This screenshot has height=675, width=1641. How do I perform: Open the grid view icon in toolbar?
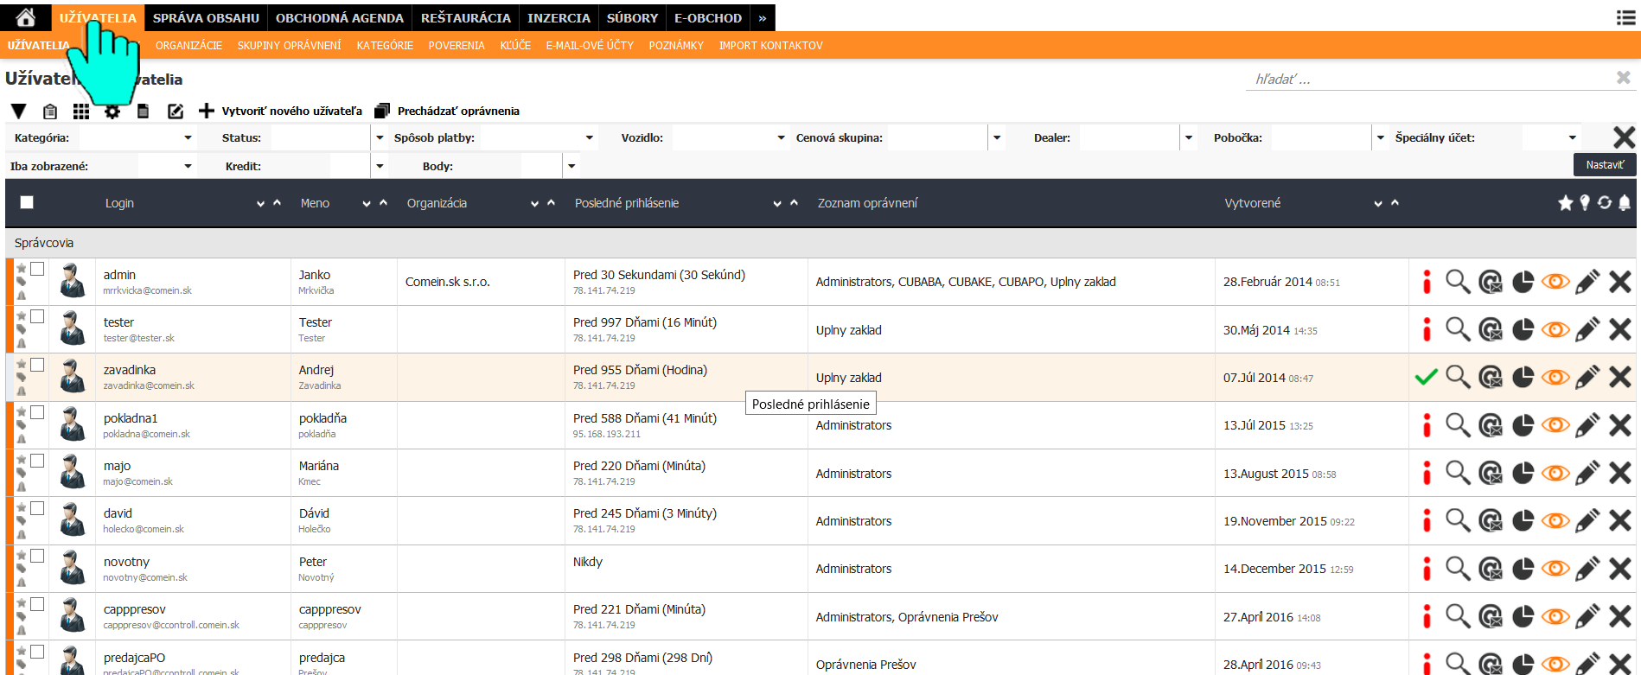click(x=81, y=111)
